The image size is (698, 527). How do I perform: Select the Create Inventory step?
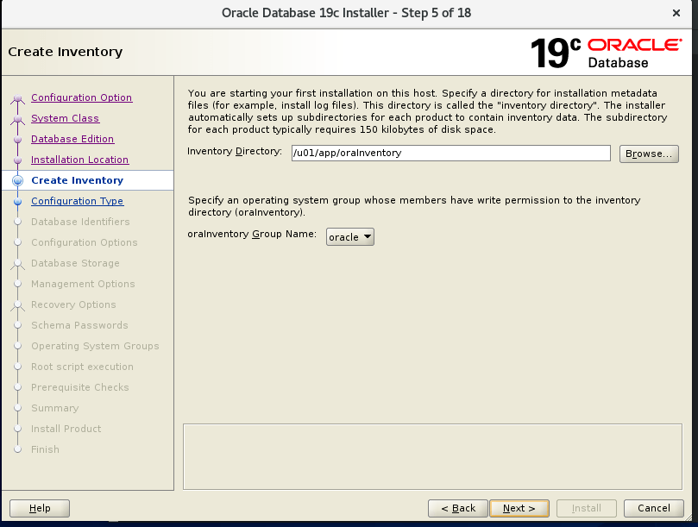[x=77, y=180]
